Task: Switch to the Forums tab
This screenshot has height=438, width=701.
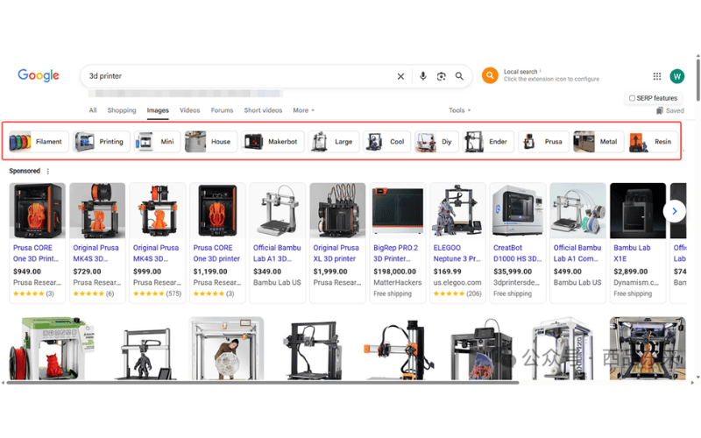Action: [x=223, y=110]
